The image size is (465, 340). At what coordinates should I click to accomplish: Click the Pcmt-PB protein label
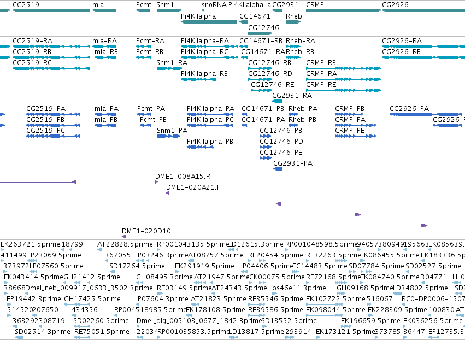point(154,120)
